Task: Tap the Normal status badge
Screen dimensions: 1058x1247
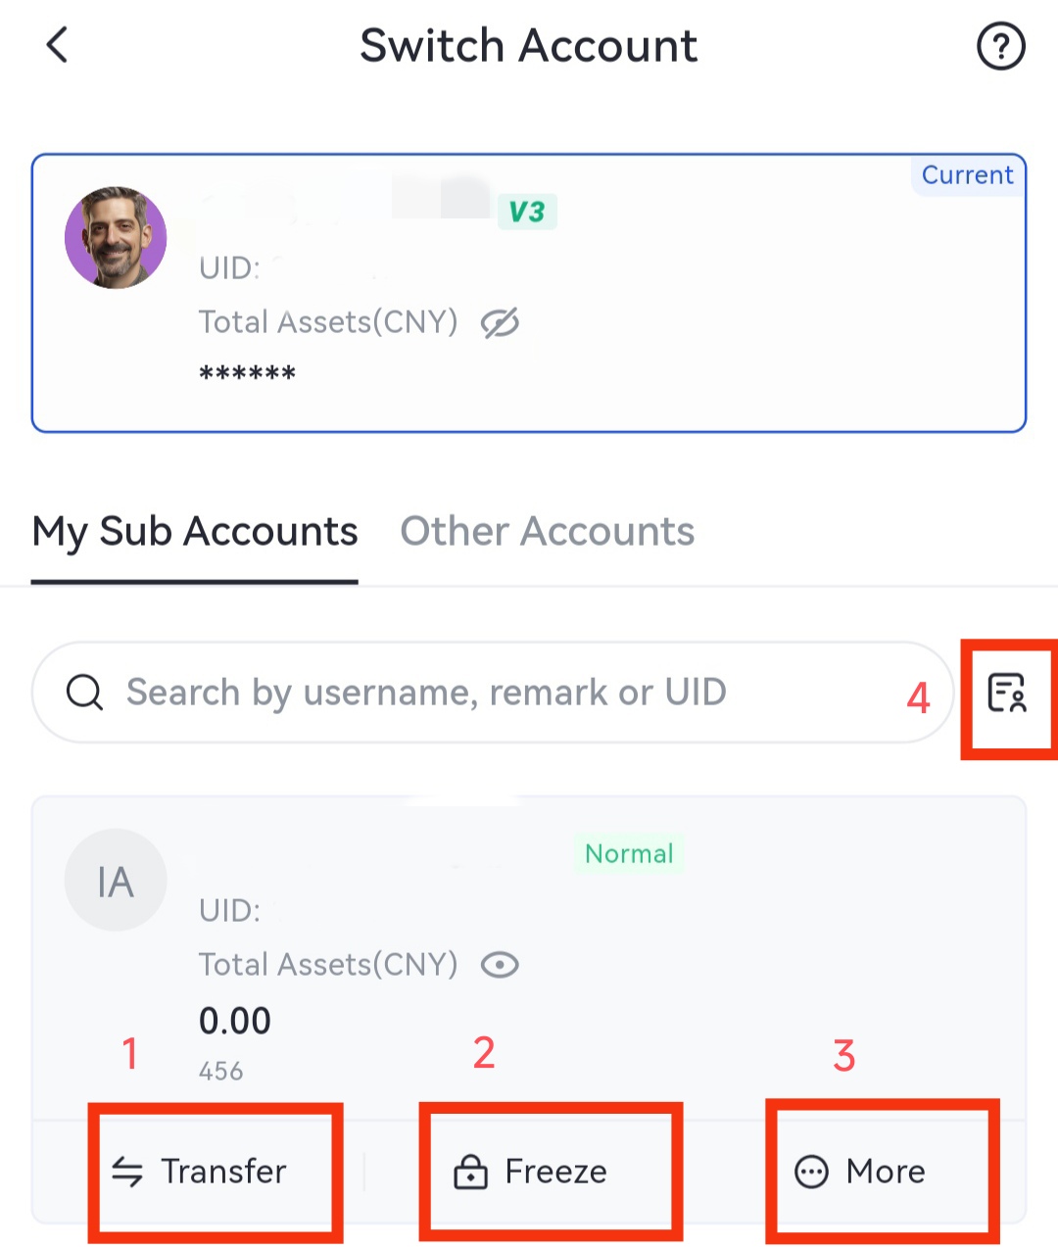Action: click(x=629, y=854)
